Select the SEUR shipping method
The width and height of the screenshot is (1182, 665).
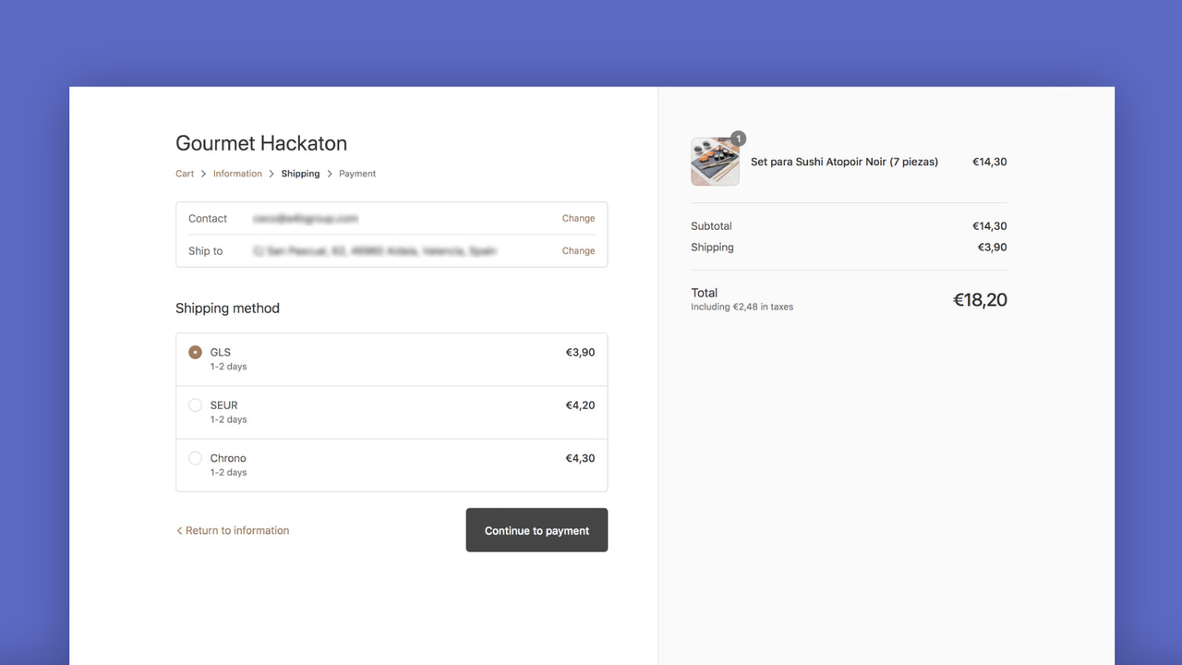point(195,405)
